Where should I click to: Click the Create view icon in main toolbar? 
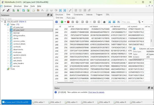pyautogui.click(x=28, y=10)
